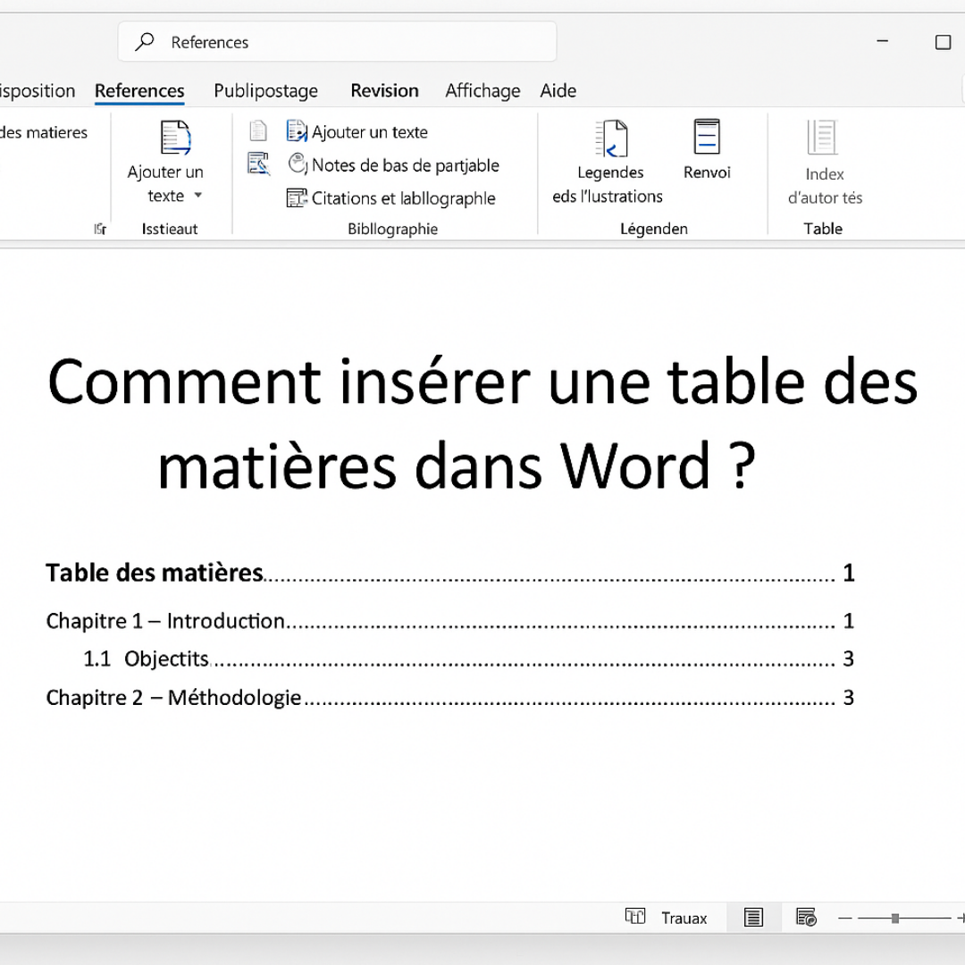The image size is (965, 965).
Task: Click the Trauax status bar label
Action: (x=684, y=919)
